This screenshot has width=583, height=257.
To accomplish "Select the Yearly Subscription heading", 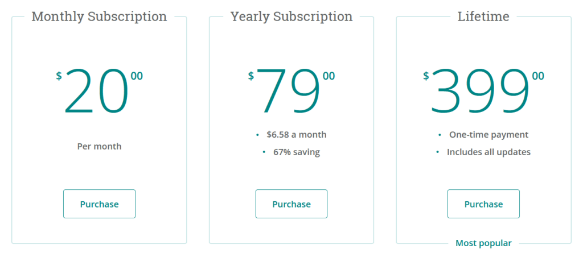I will pos(291,16).
